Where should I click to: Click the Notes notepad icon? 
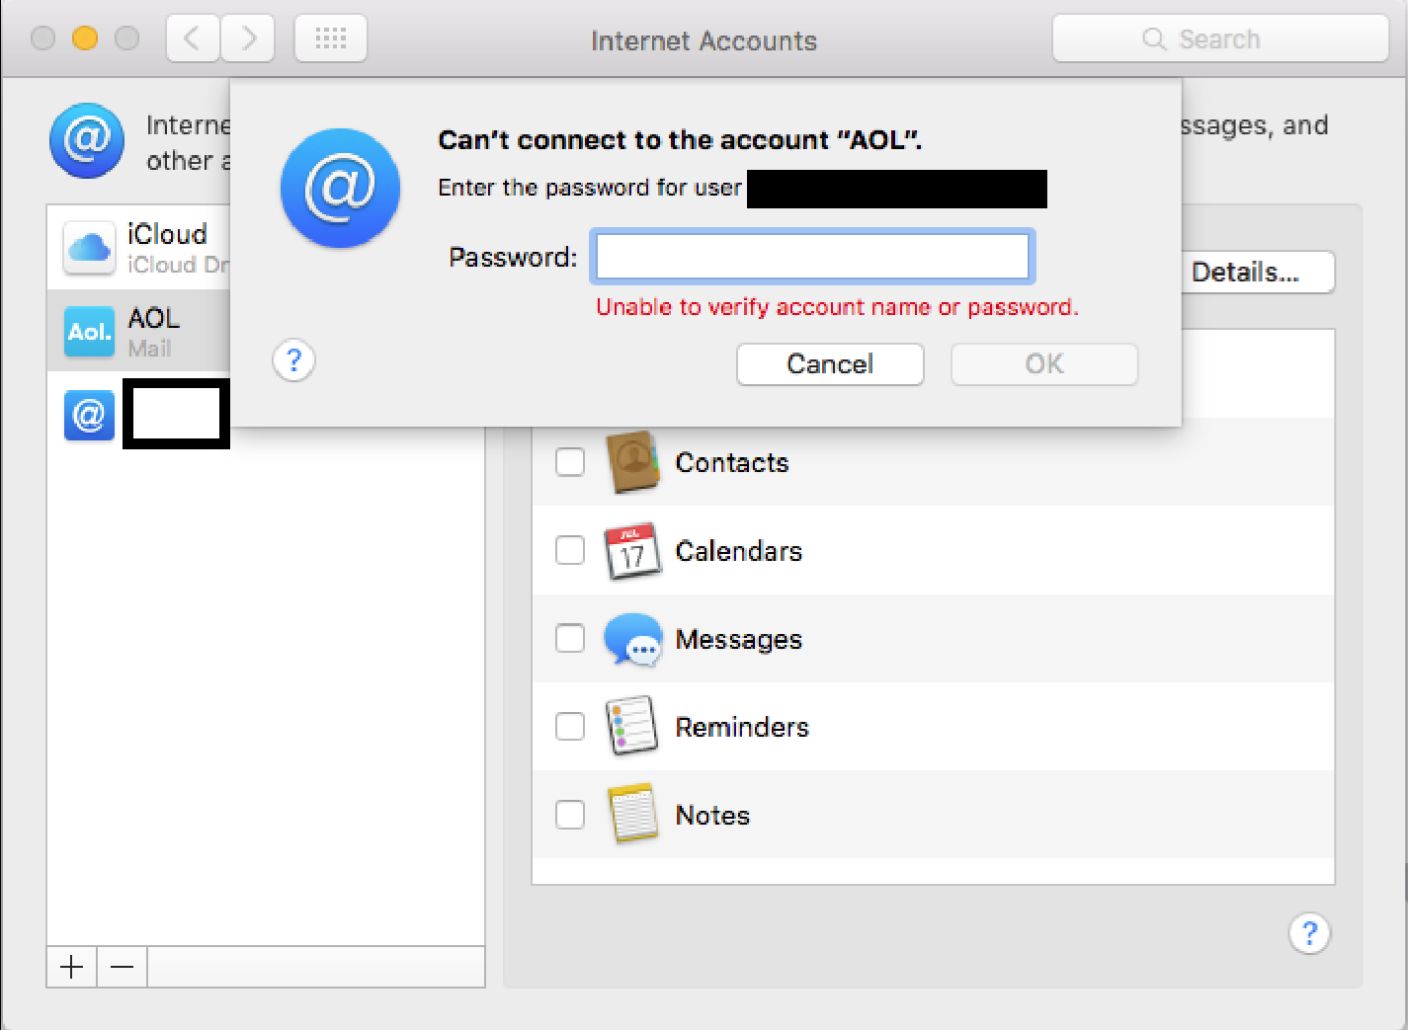pyautogui.click(x=632, y=814)
